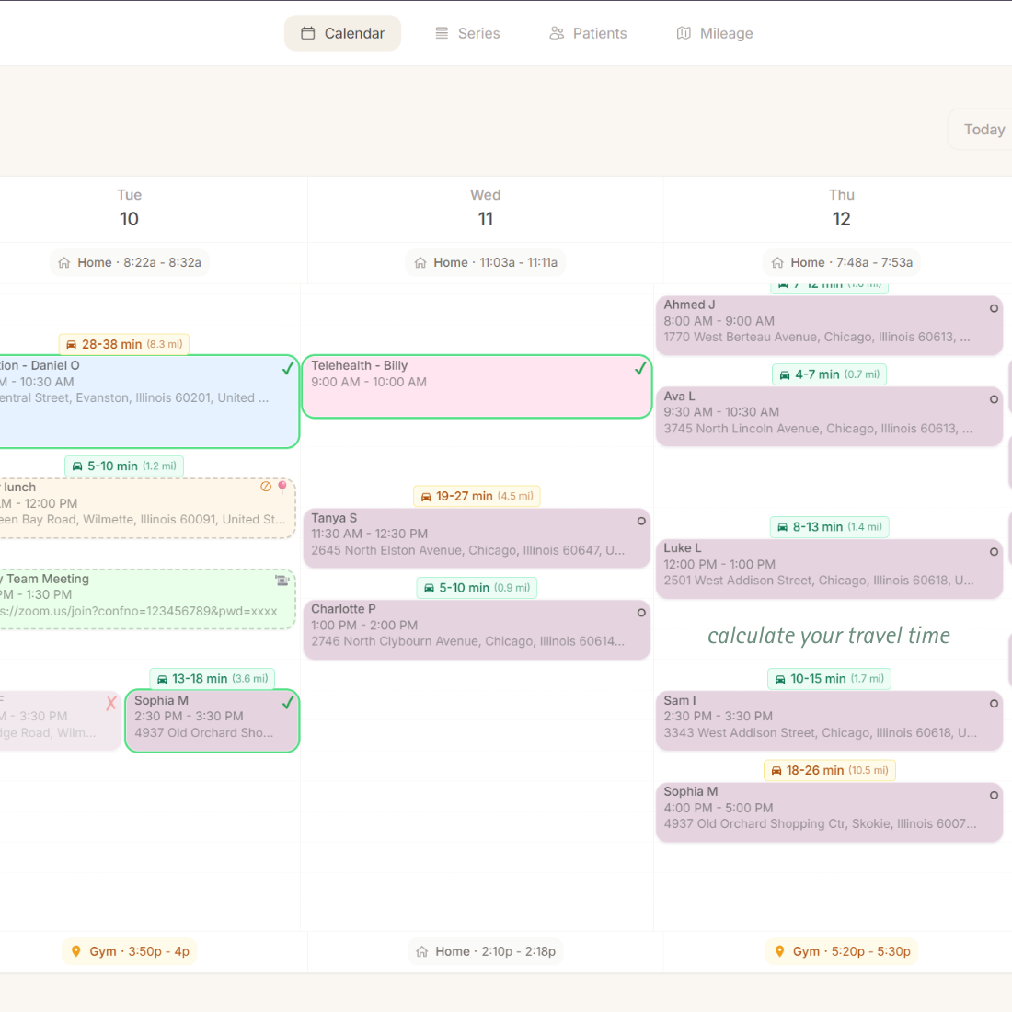
Task: Click the Calendar icon in the top navigation
Action: coord(308,32)
